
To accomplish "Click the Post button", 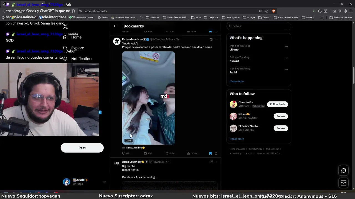I will pos(82,148).
